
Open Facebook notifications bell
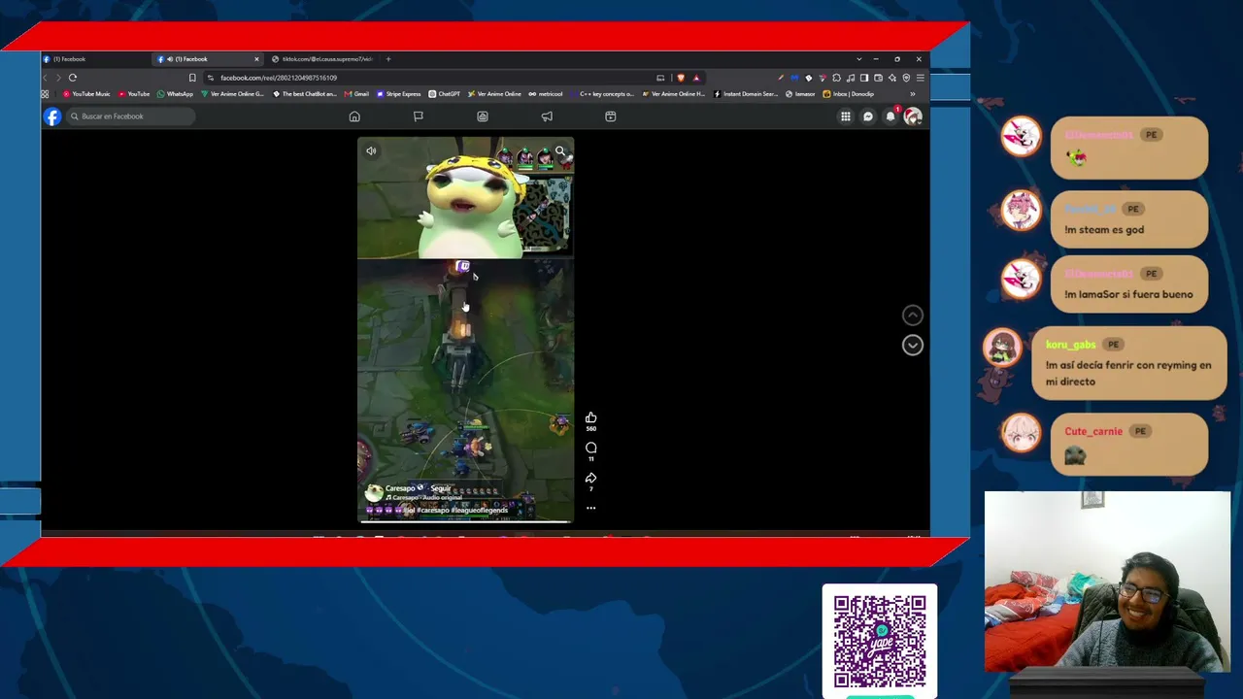click(x=890, y=116)
